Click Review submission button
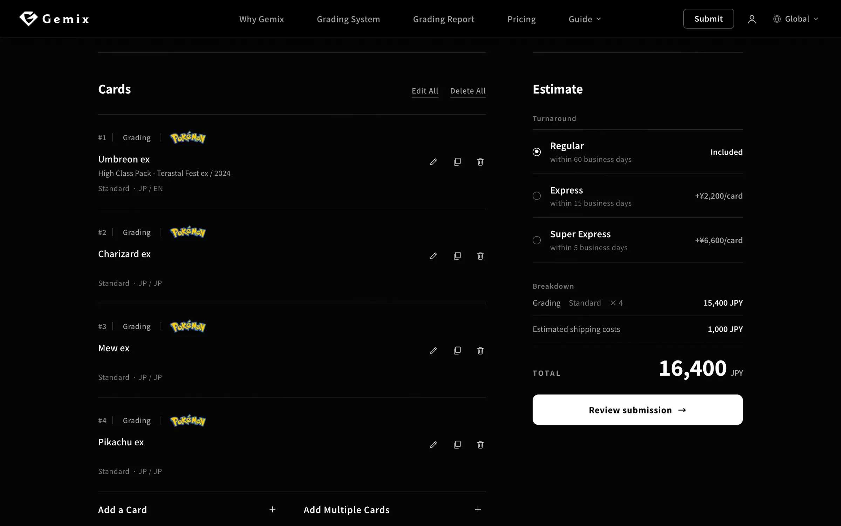Viewport: 841px width, 526px height. coord(637,410)
